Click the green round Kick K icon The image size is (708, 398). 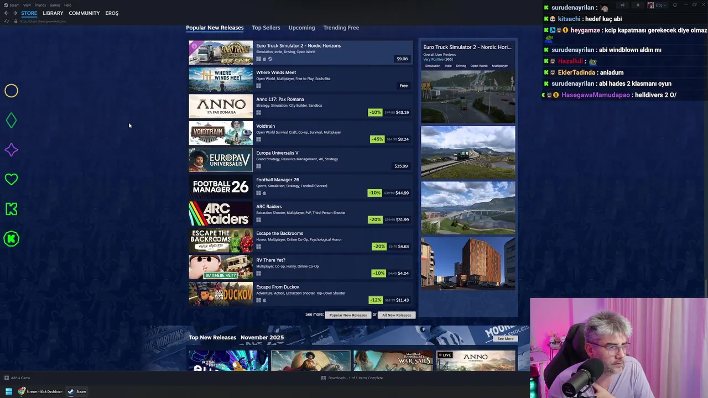tap(11, 238)
